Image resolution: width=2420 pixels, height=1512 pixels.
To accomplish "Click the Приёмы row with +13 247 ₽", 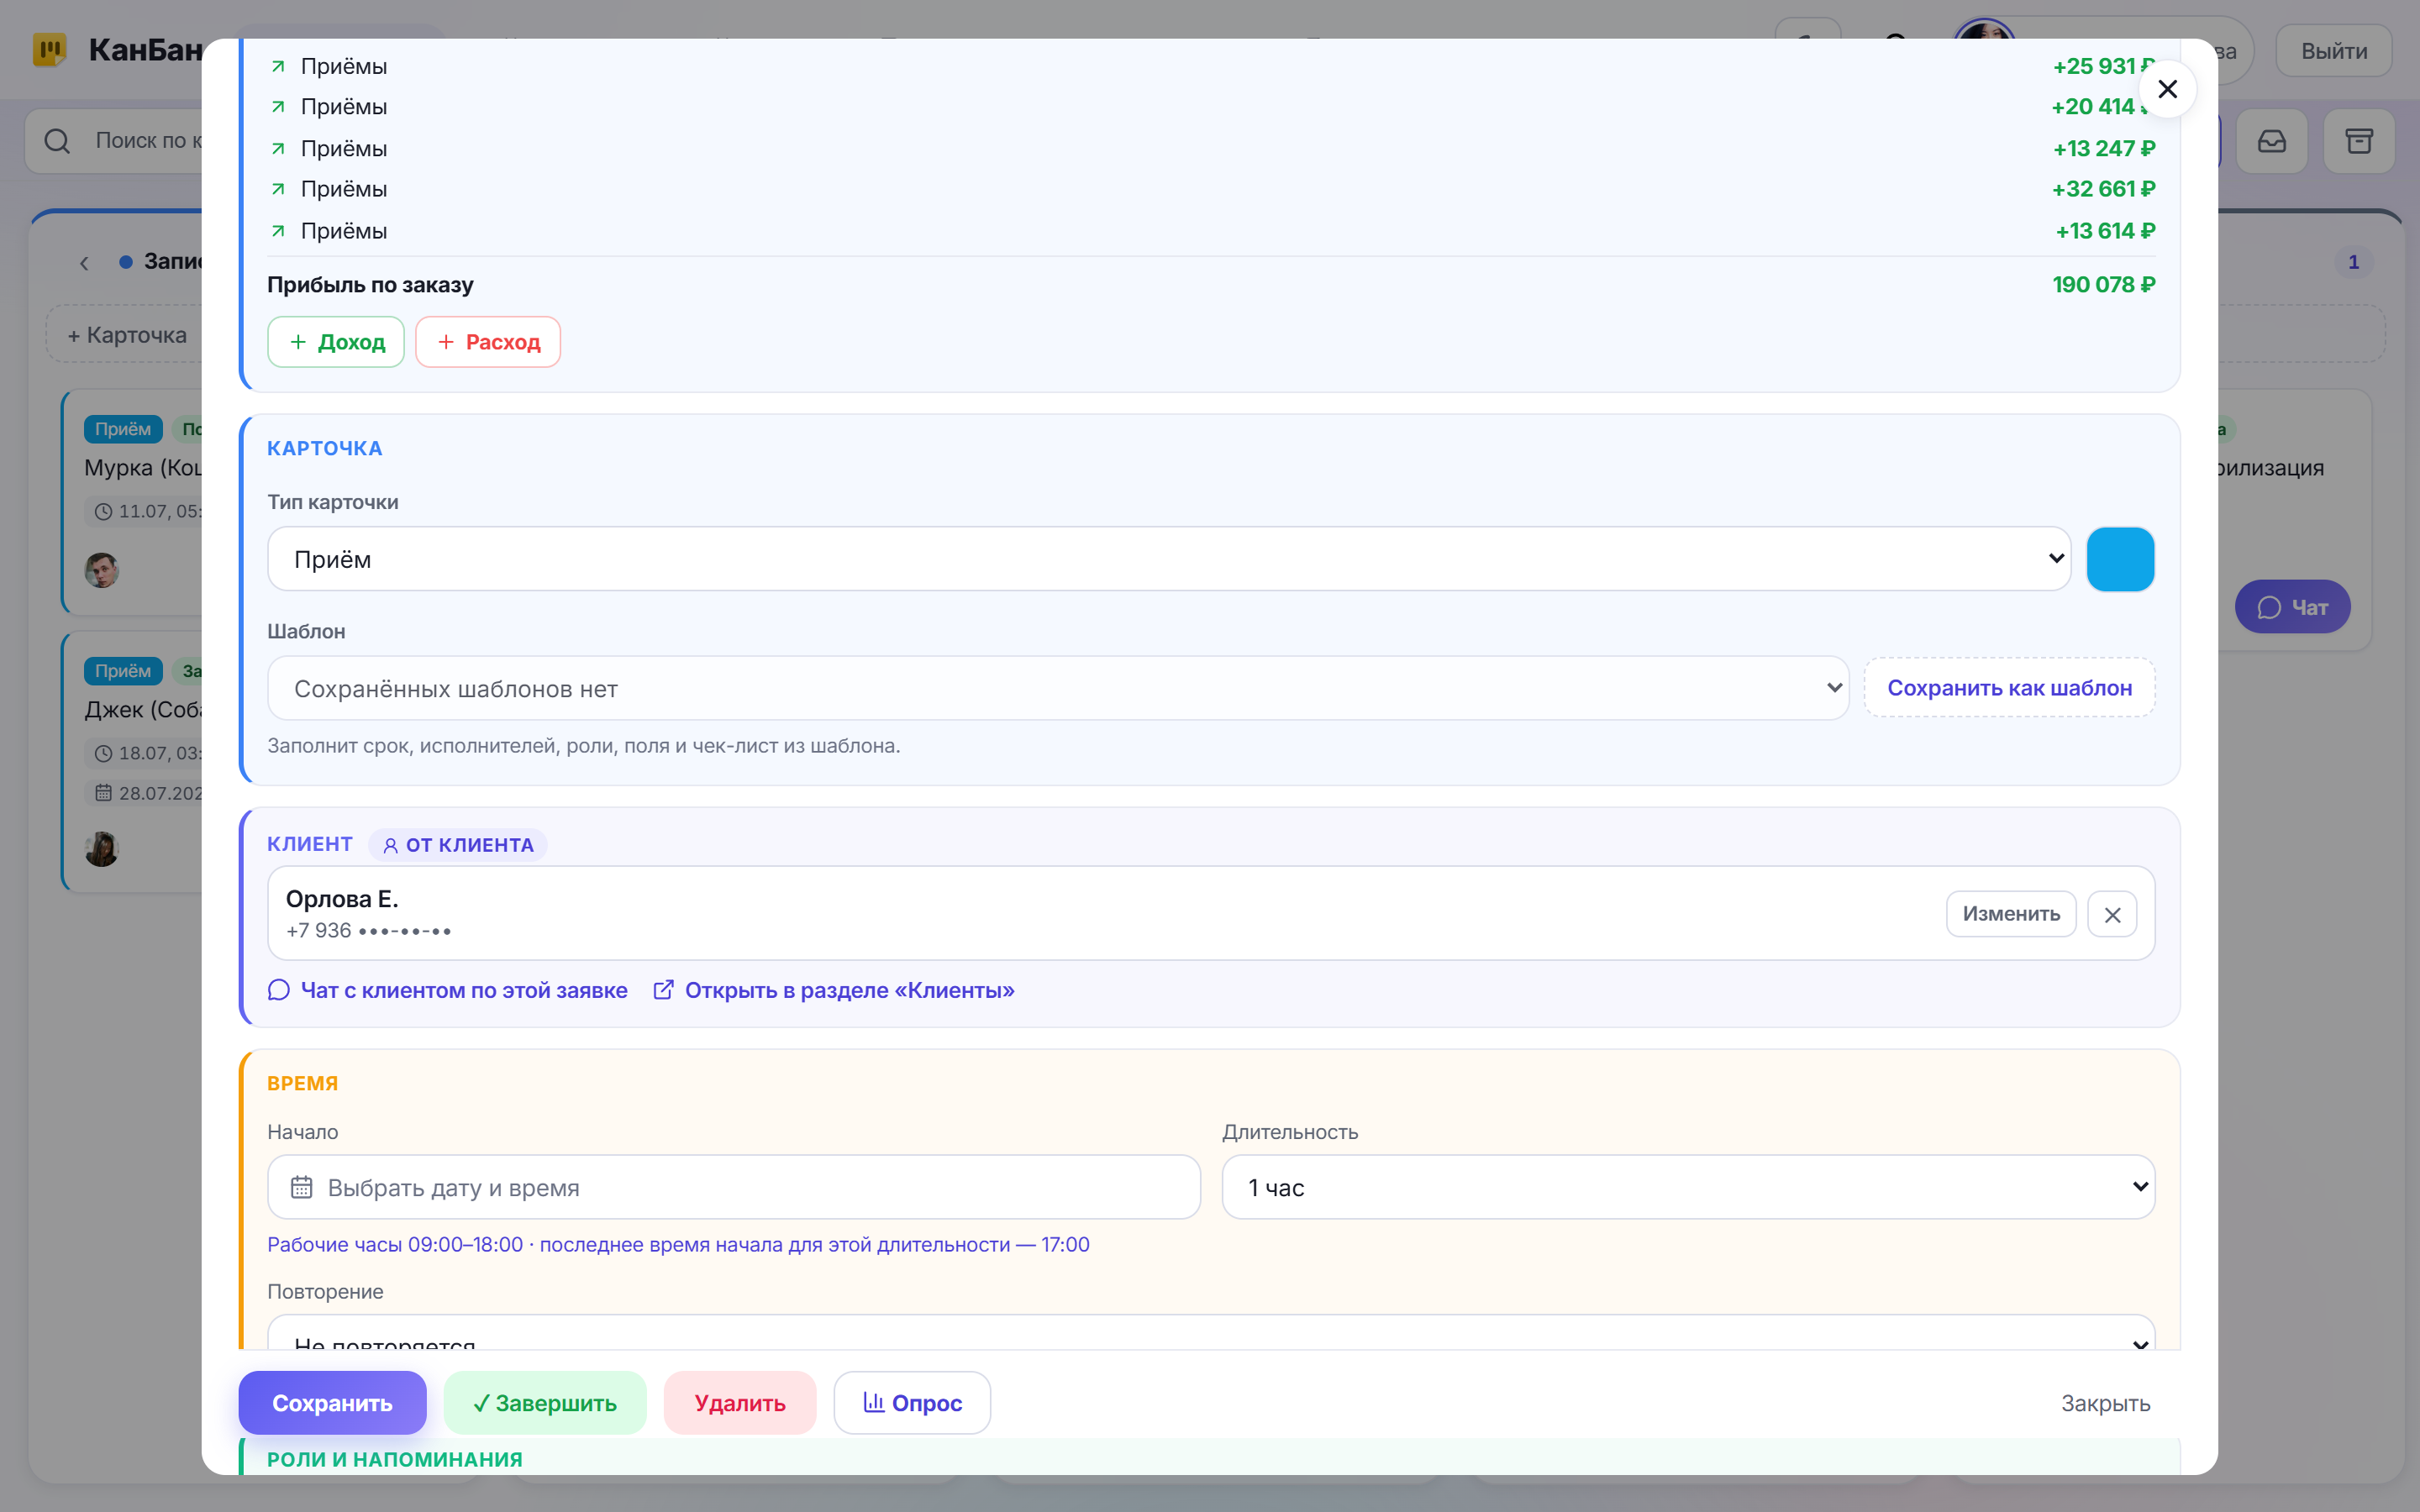I will click(x=1211, y=148).
